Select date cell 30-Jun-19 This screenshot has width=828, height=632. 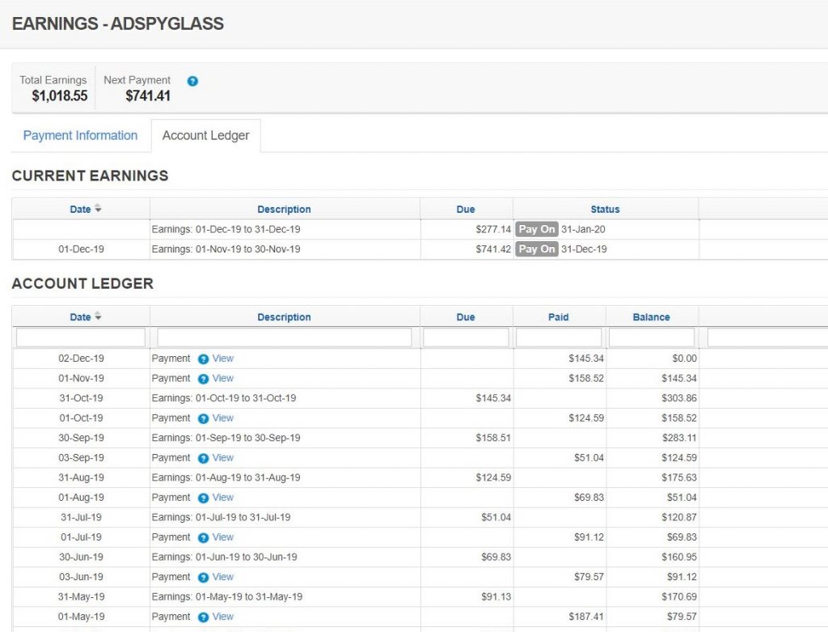point(82,557)
